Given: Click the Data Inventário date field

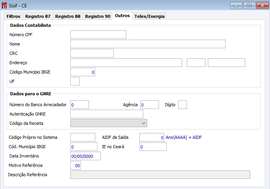Looking at the screenshot, I should point(85,156).
